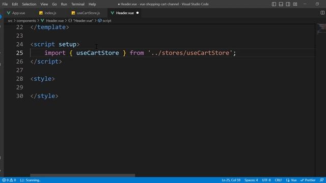The width and height of the screenshot is (326, 183).
Task: Click the unsaved dot on Header.vue tab
Action: tap(138, 13)
